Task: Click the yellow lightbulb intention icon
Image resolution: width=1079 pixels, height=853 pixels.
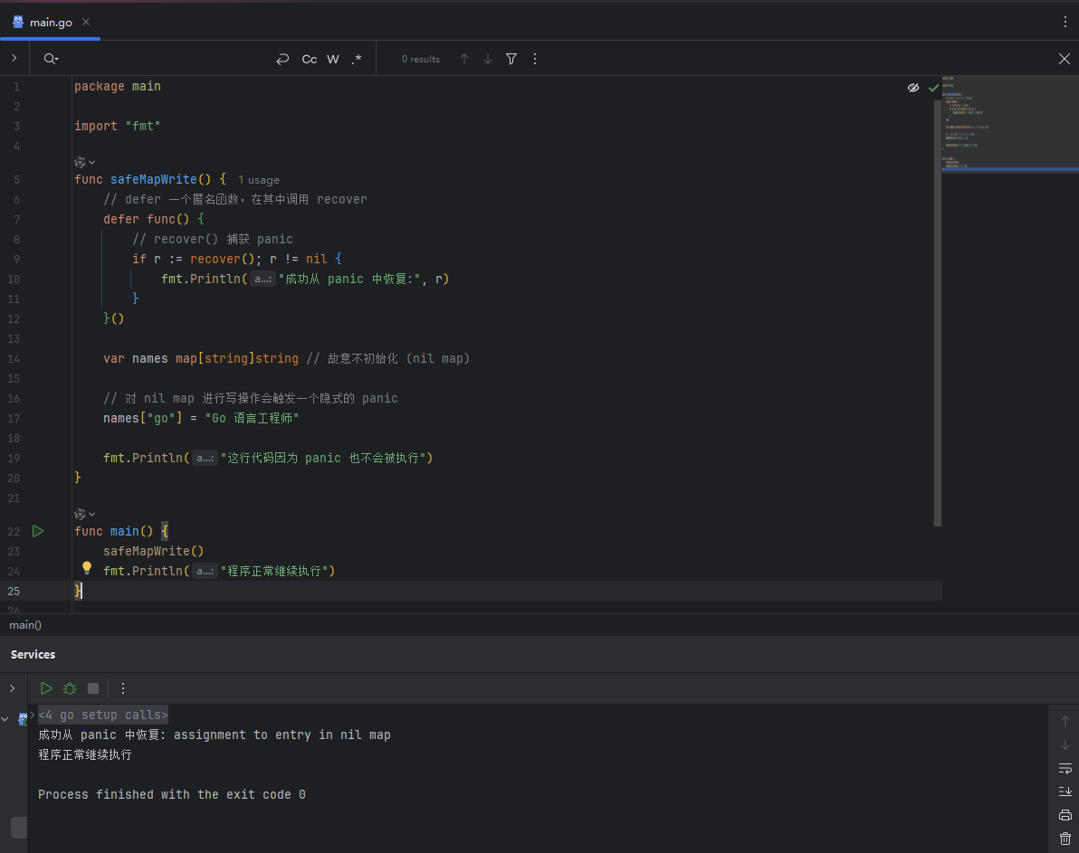Action: pos(87,567)
